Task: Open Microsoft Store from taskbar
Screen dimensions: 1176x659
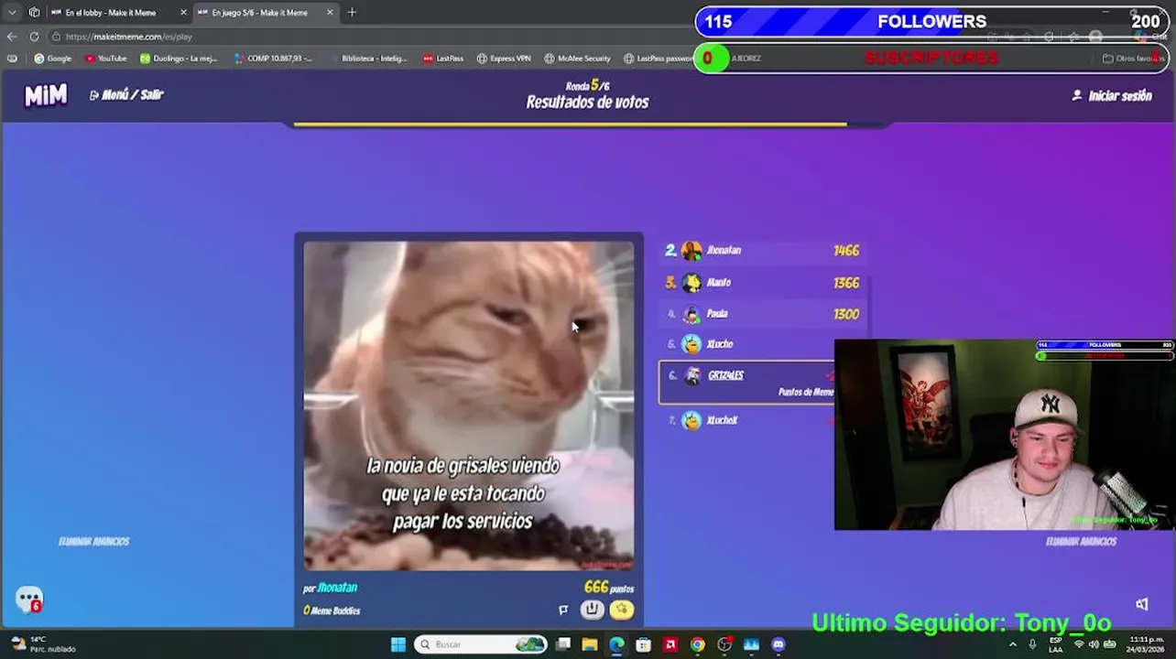Action: tap(644, 644)
